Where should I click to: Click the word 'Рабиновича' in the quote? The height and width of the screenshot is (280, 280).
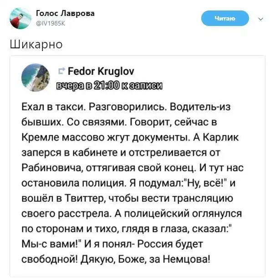pyautogui.click(x=49, y=167)
